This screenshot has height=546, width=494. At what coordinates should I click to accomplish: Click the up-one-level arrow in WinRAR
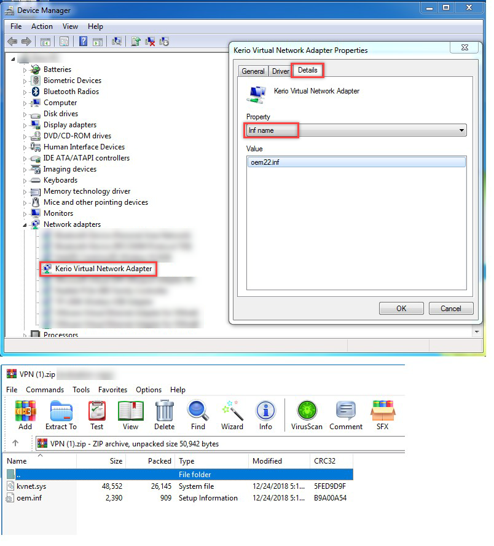coord(15,443)
